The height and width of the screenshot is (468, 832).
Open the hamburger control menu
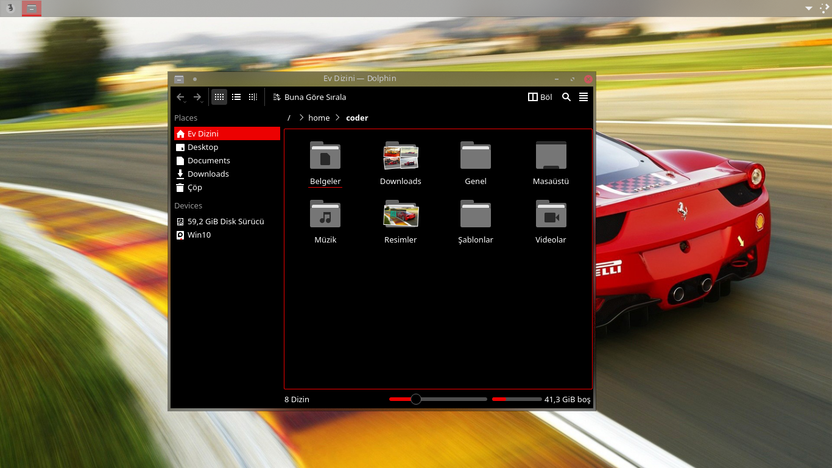(583, 97)
